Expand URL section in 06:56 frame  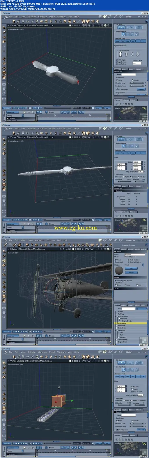(115, 289)
